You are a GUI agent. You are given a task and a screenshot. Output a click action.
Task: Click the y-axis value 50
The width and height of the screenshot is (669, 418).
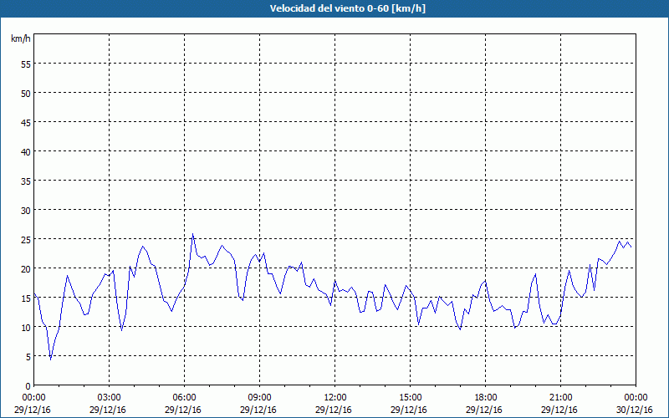[x=26, y=93]
